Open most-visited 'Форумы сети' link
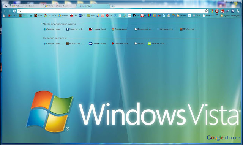 pyautogui.click(x=167, y=29)
